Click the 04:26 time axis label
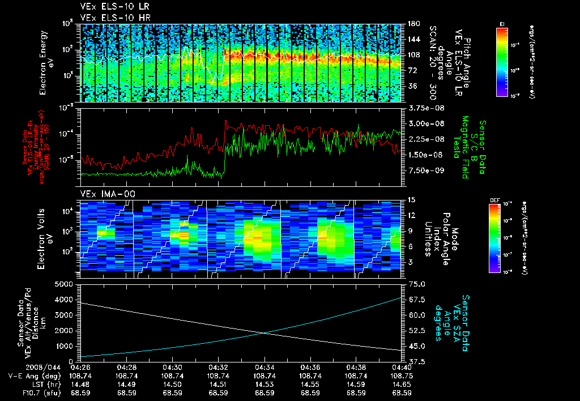Viewport: 580px width, 401px height. 80,368
